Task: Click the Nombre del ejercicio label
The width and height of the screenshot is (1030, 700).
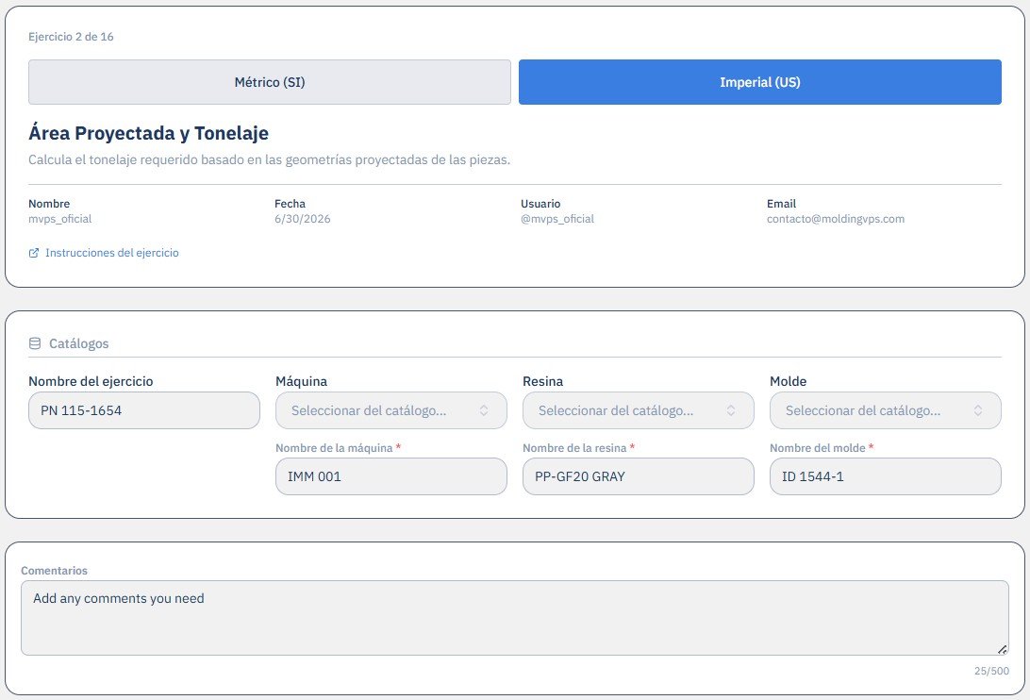Action: [91, 381]
